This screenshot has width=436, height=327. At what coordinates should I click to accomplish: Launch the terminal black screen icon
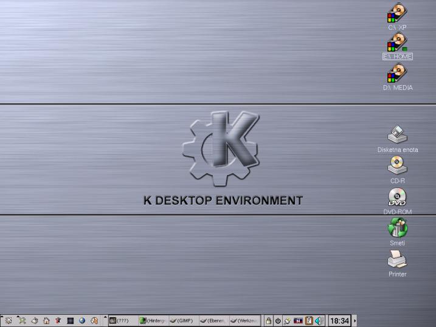pos(71,321)
